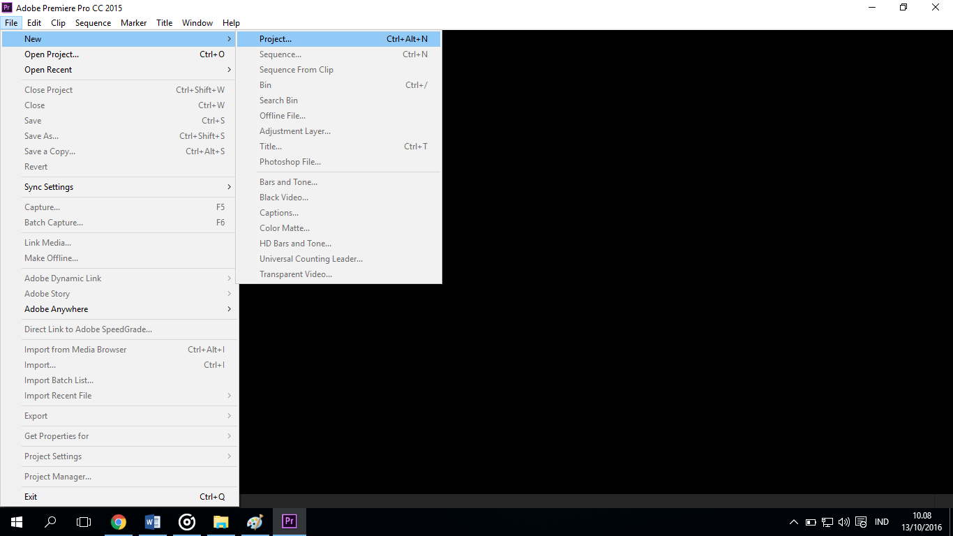Click the taskbar search magnifier icon

point(50,521)
